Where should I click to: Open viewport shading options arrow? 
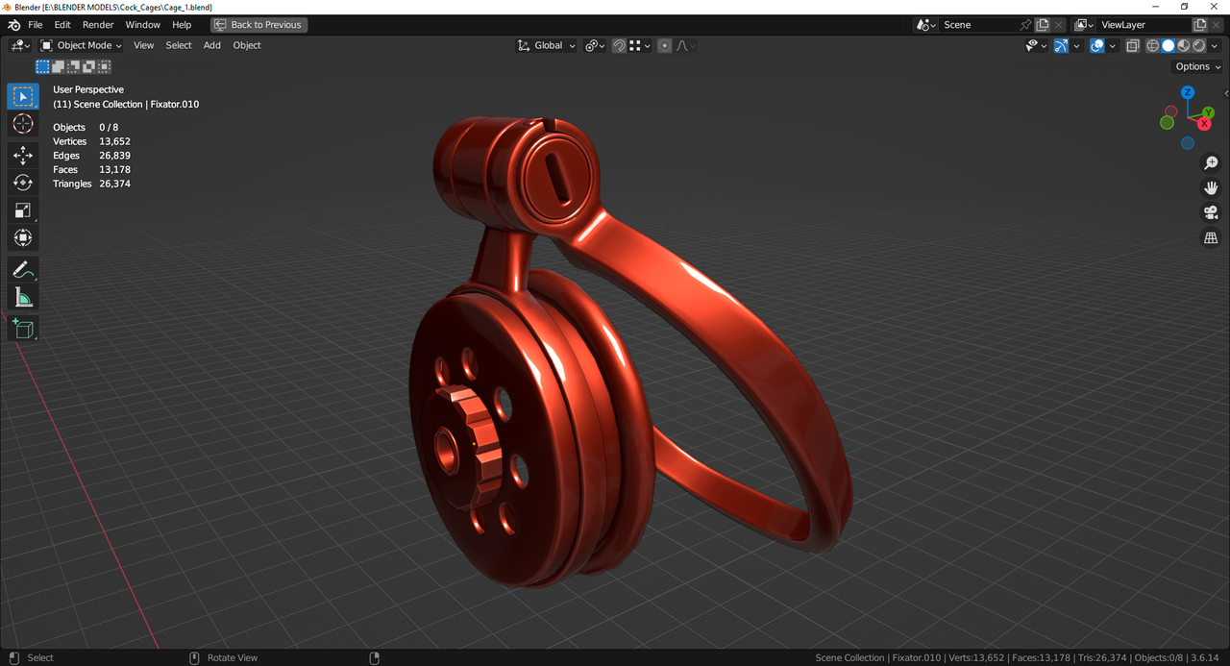click(x=1215, y=45)
